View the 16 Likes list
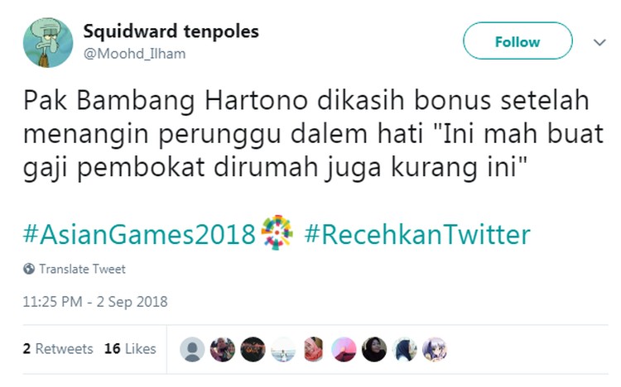The height and width of the screenshot is (387, 621). pos(130,349)
